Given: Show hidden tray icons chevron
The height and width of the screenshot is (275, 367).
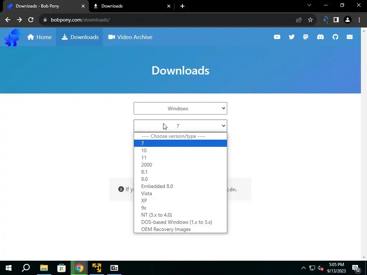Looking at the screenshot, I should tap(303, 268).
